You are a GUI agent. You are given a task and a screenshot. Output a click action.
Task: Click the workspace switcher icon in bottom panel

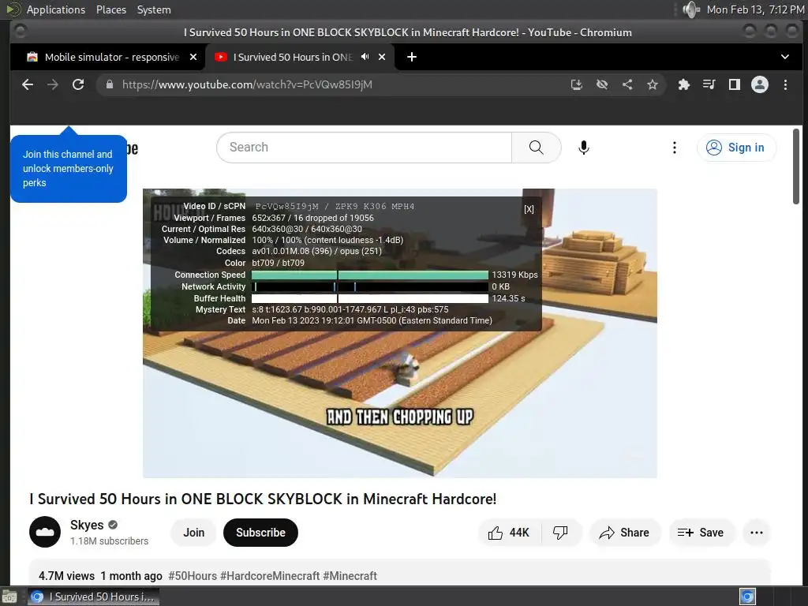[x=747, y=597]
